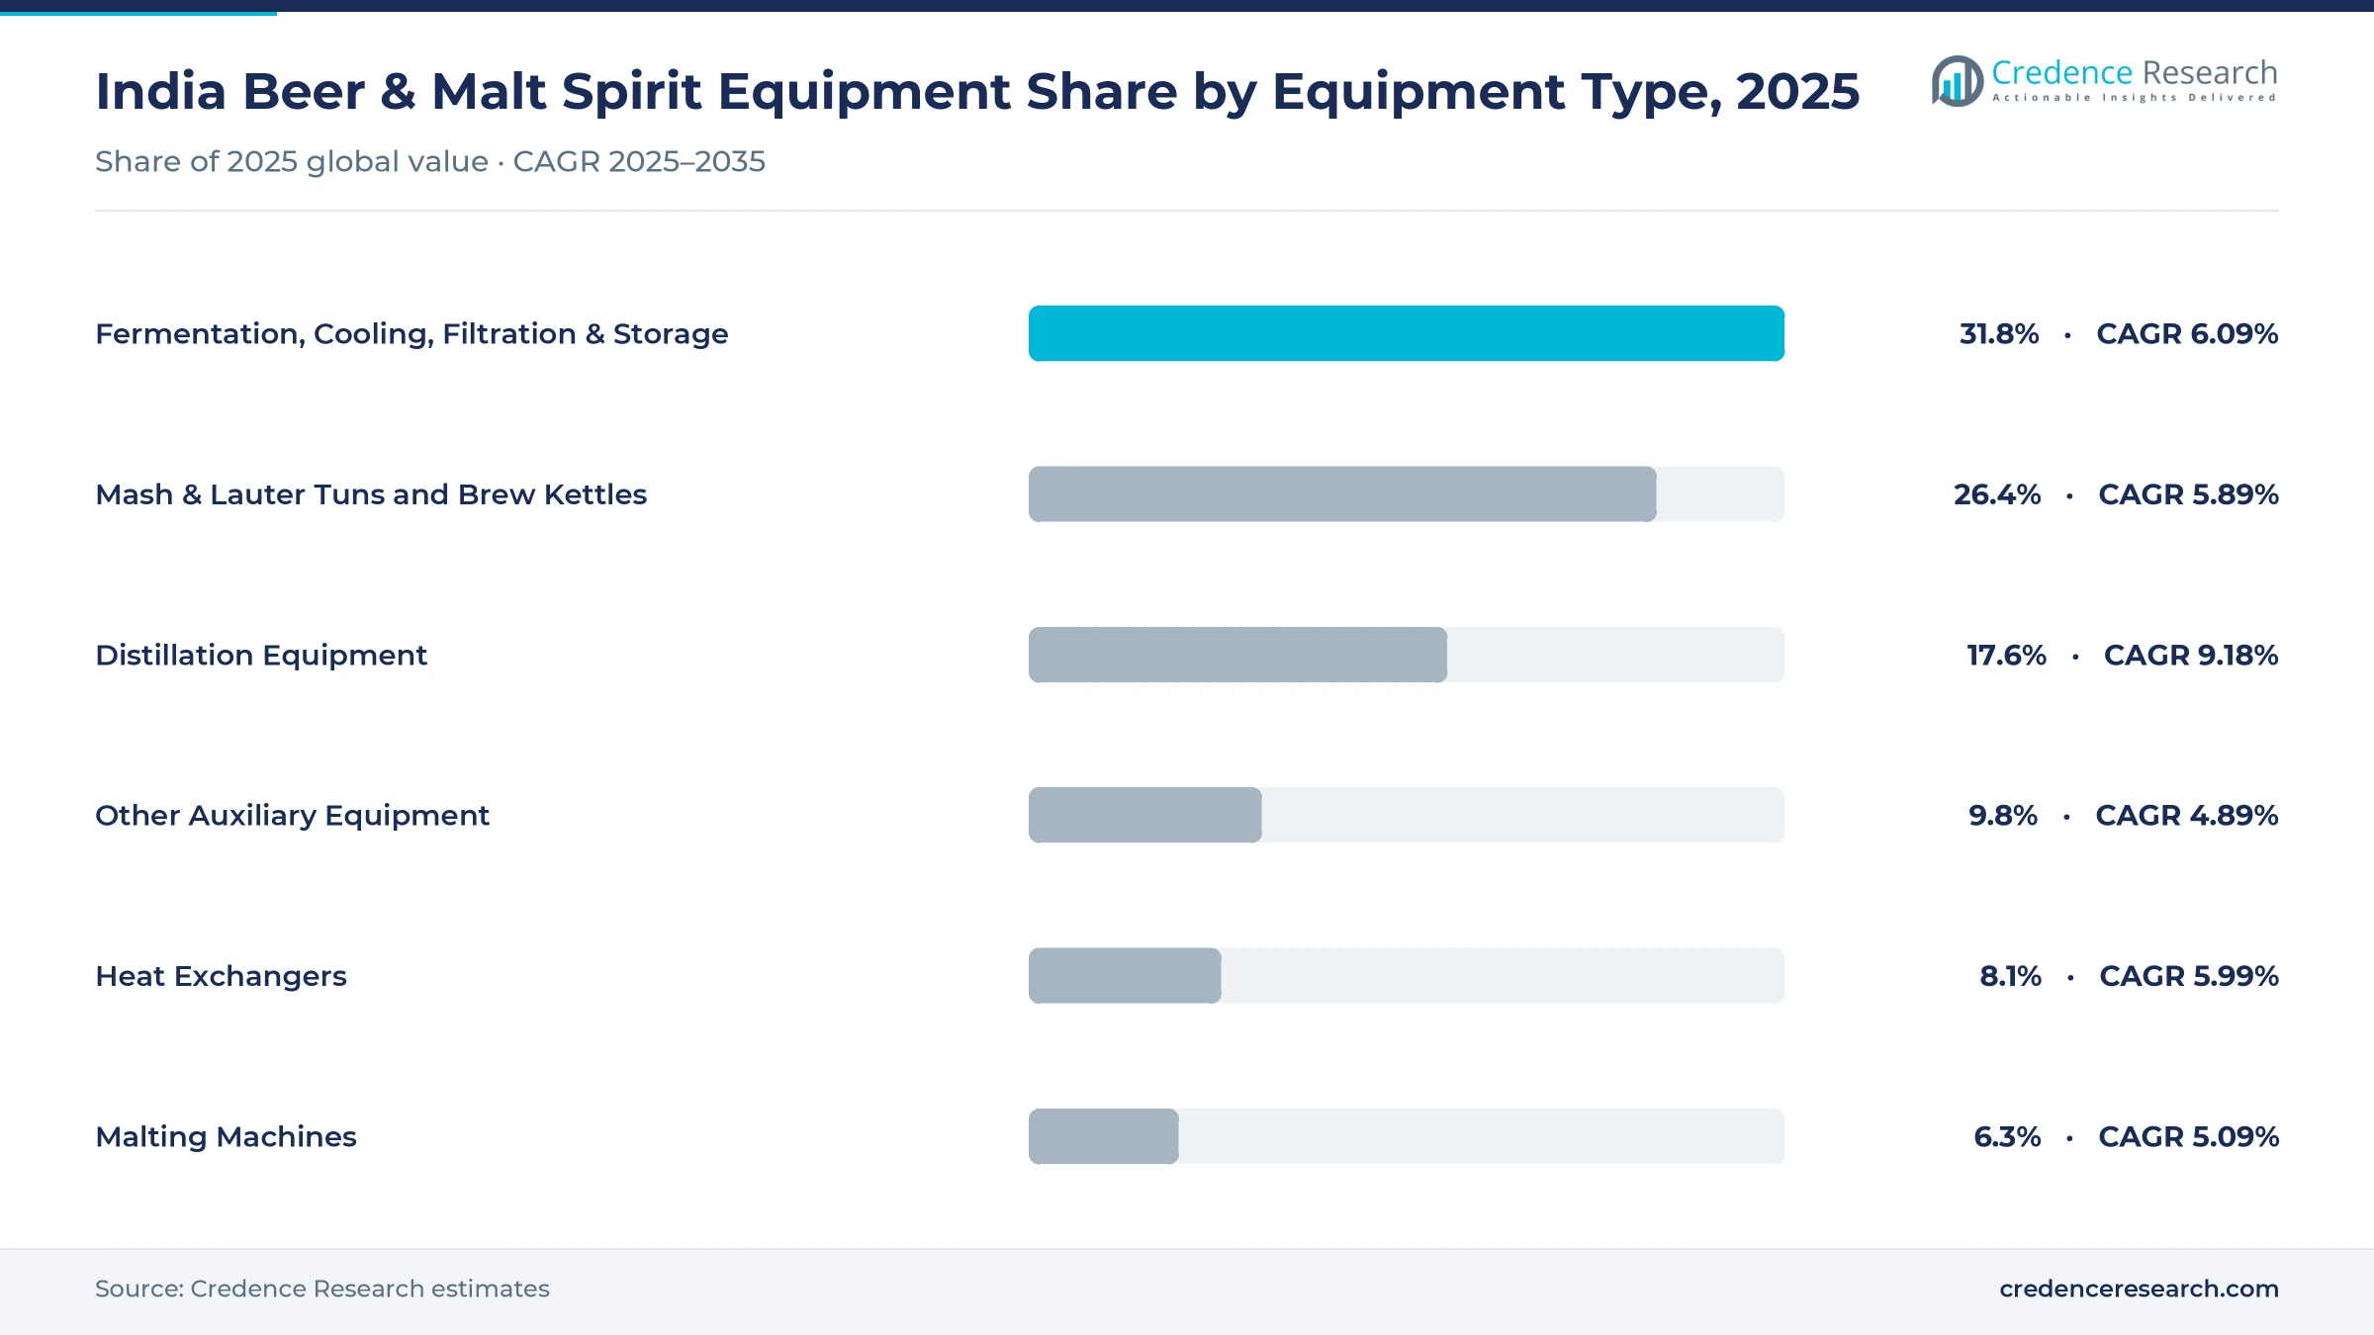Image resolution: width=2374 pixels, height=1335 pixels.
Task: Click 'CAGR 5.09%' value
Action: (2188, 1136)
